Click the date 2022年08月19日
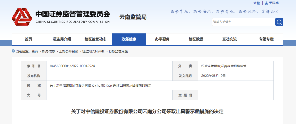This screenshot has width=296, height=124. tap(214, 76)
